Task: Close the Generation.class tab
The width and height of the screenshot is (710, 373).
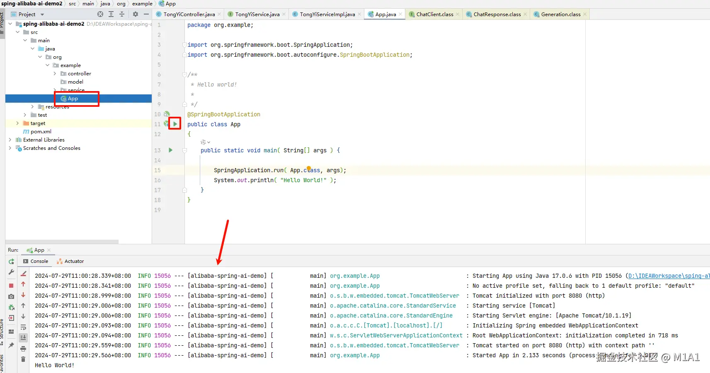Action: 585,14
